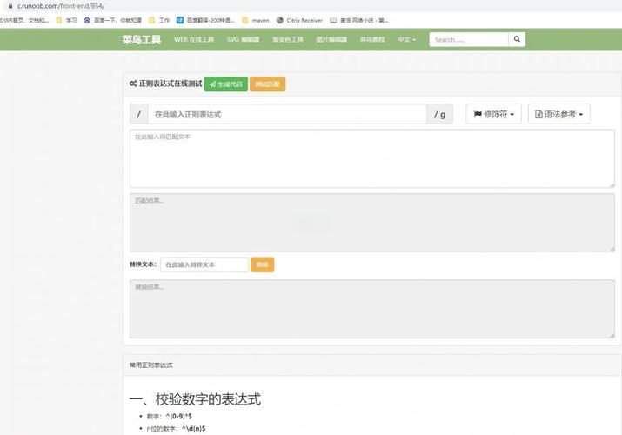Expand the 修饰符 modifiers dropdown

[493, 114]
